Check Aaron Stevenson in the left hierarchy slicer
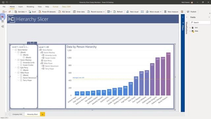The image size is (211, 119). pyautogui.click(x=21, y=78)
